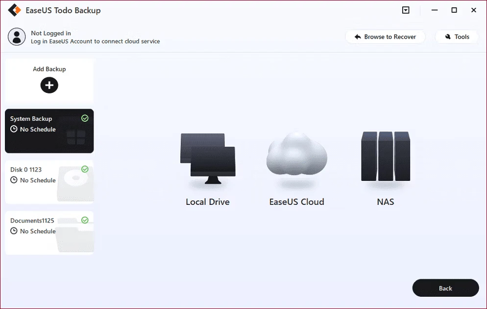
Task: Click the EaseUS Todo Backup logo
Action: click(15, 10)
